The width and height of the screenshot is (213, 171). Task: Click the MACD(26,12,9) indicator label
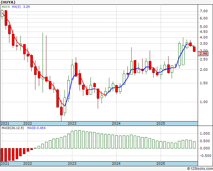(13, 128)
